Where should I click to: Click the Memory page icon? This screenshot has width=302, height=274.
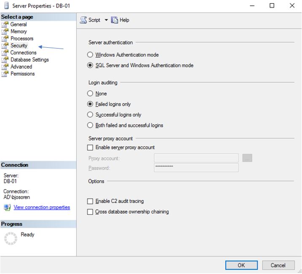point(5,32)
